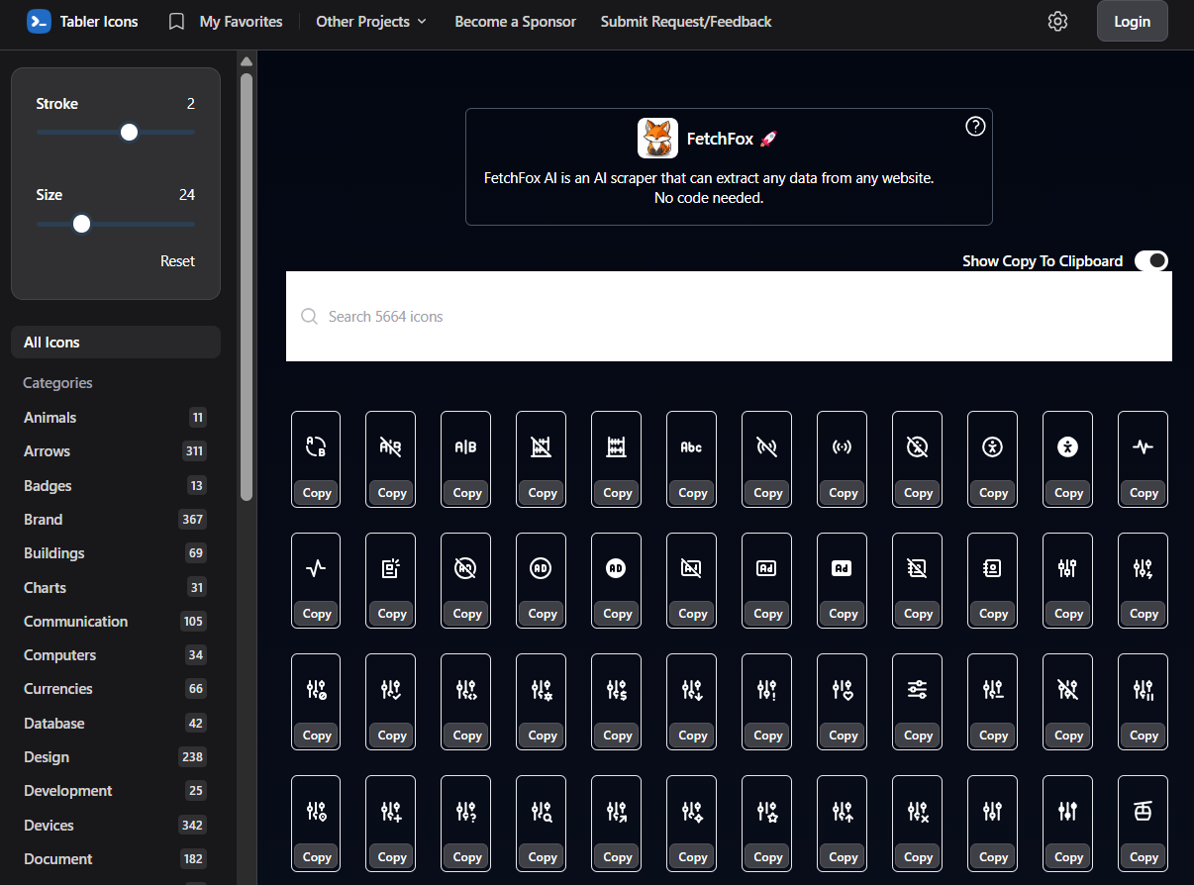Select the adjustments with dollar sign icon
1194x885 pixels.
point(617,690)
